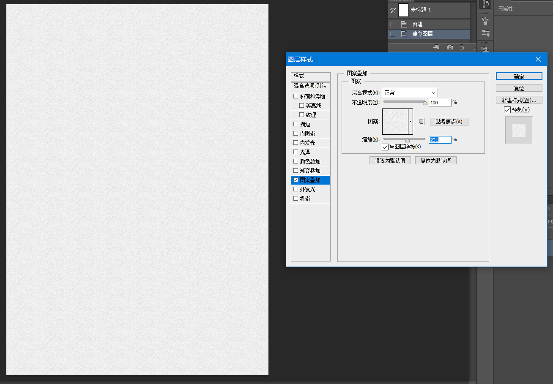553x384 pixels.
Task: Click the style preview thumbnail under 预览
Action: [519, 130]
